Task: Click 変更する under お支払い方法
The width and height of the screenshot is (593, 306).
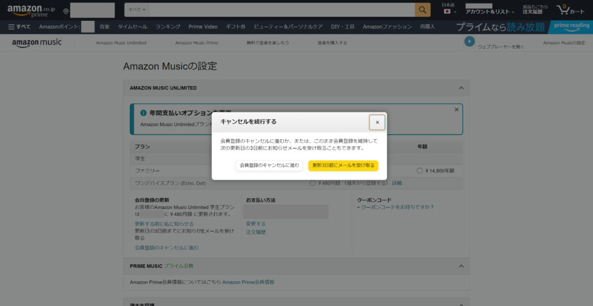Action: click(x=255, y=224)
